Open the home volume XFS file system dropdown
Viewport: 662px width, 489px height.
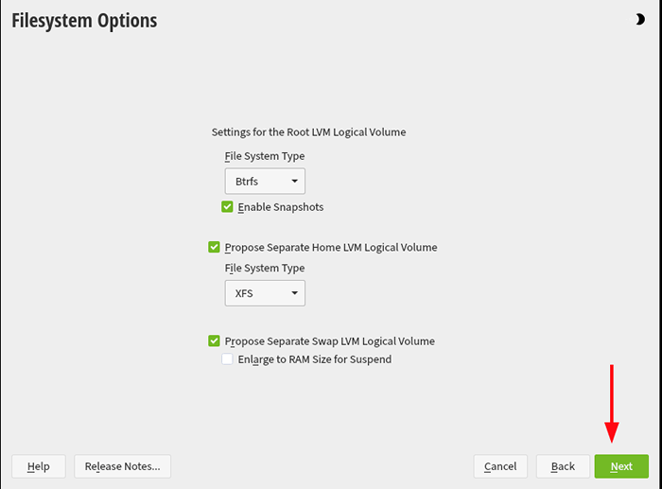pyautogui.click(x=265, y=293)
